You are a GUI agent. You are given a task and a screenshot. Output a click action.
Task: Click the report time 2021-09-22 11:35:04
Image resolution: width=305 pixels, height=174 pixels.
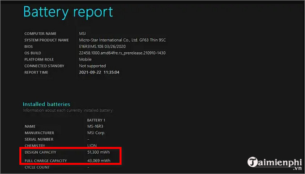[x=99, y=72]
